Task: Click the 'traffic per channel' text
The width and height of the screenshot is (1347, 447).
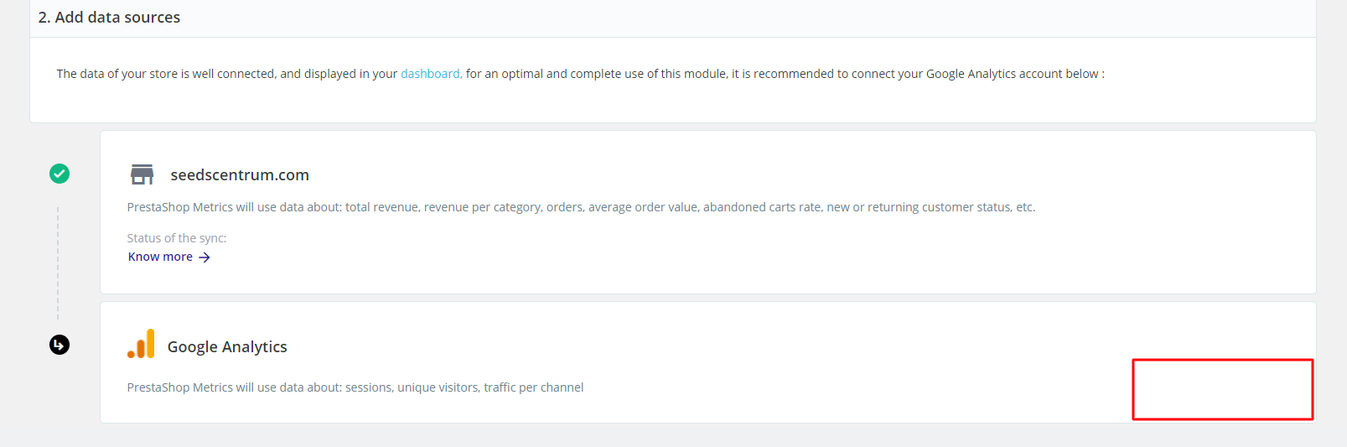Action: [x=533, y=387]
